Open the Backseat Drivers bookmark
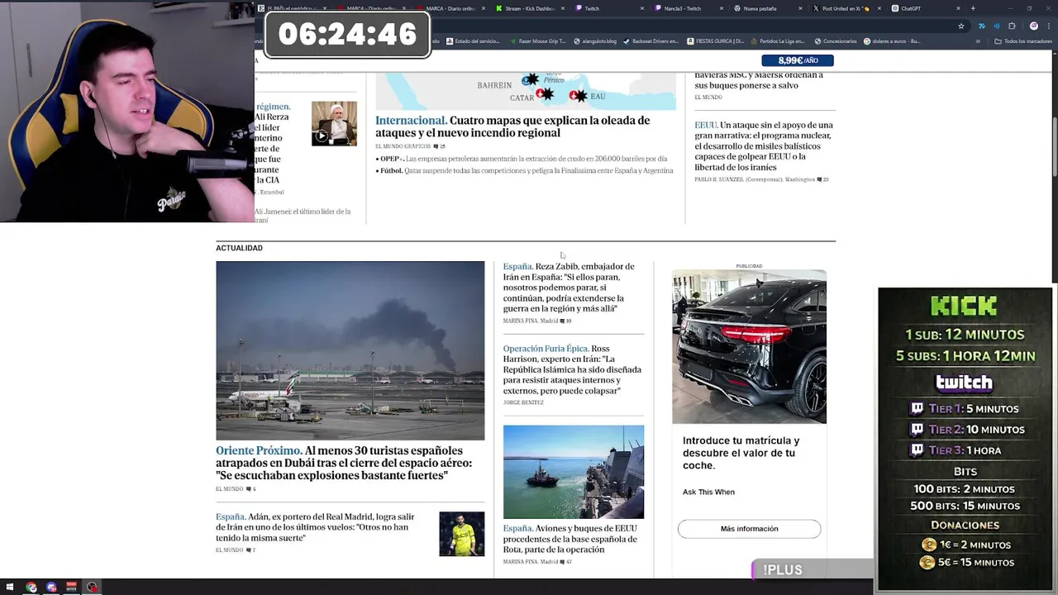 tap(651, 41)
